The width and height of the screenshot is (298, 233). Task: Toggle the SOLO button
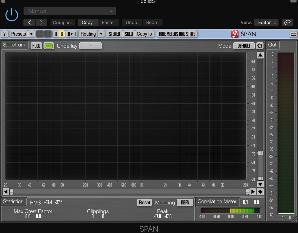pyautogui.click(x=129, y=34)
